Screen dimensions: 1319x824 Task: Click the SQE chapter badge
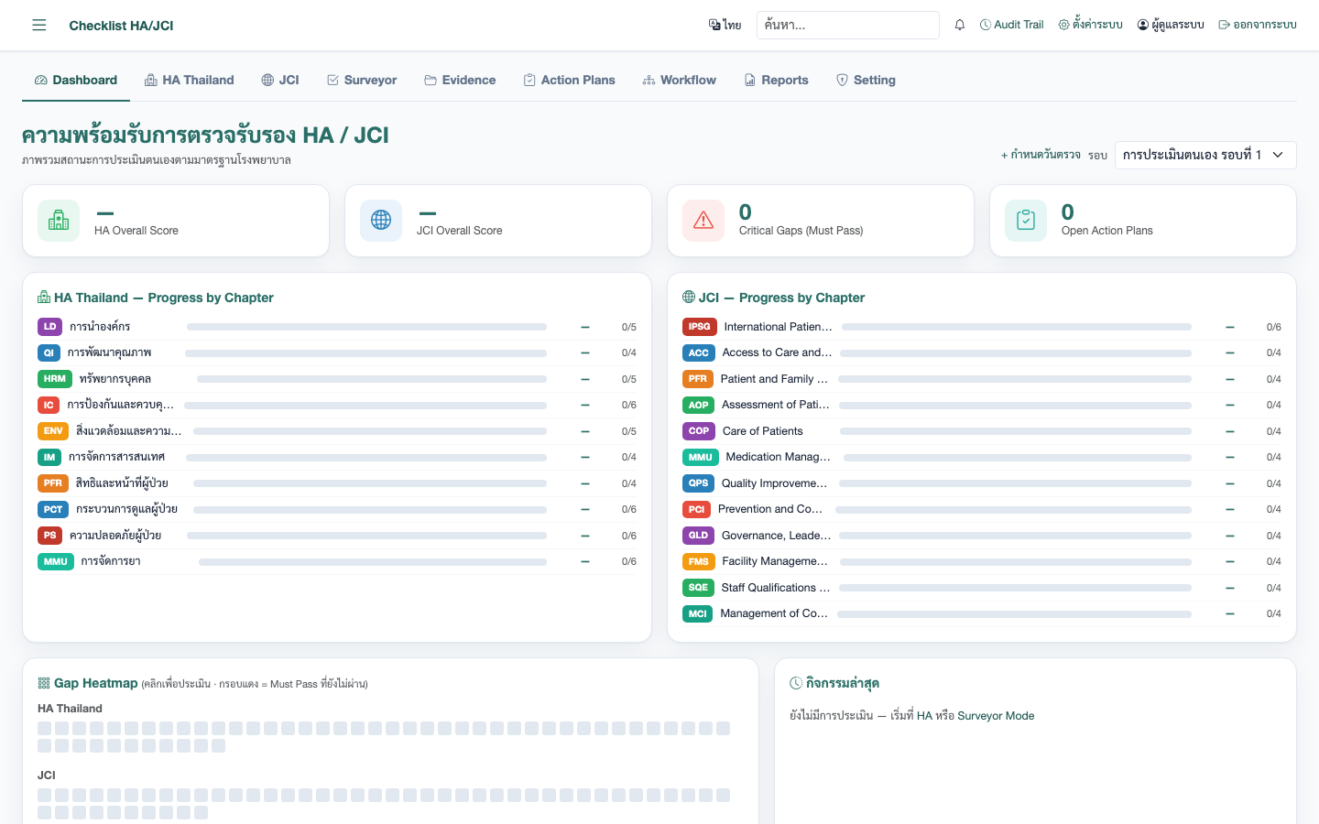(698, 588)
